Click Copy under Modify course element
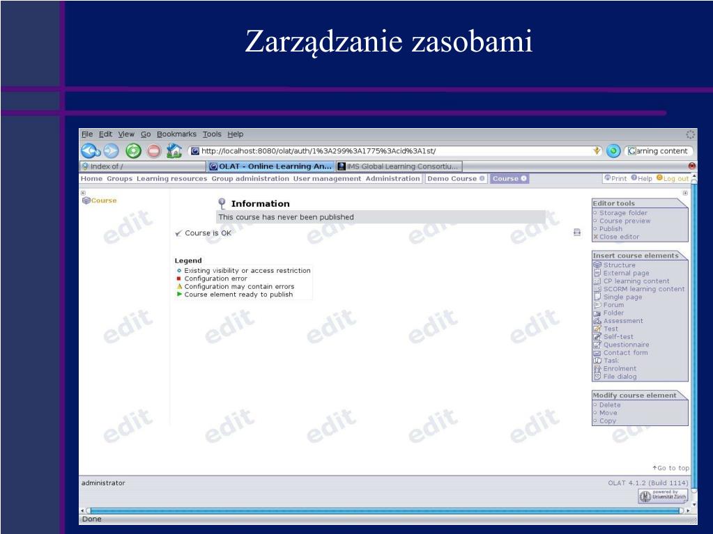Image resolution: width=713 pixels, height=534 pixels. click(608, 421)
